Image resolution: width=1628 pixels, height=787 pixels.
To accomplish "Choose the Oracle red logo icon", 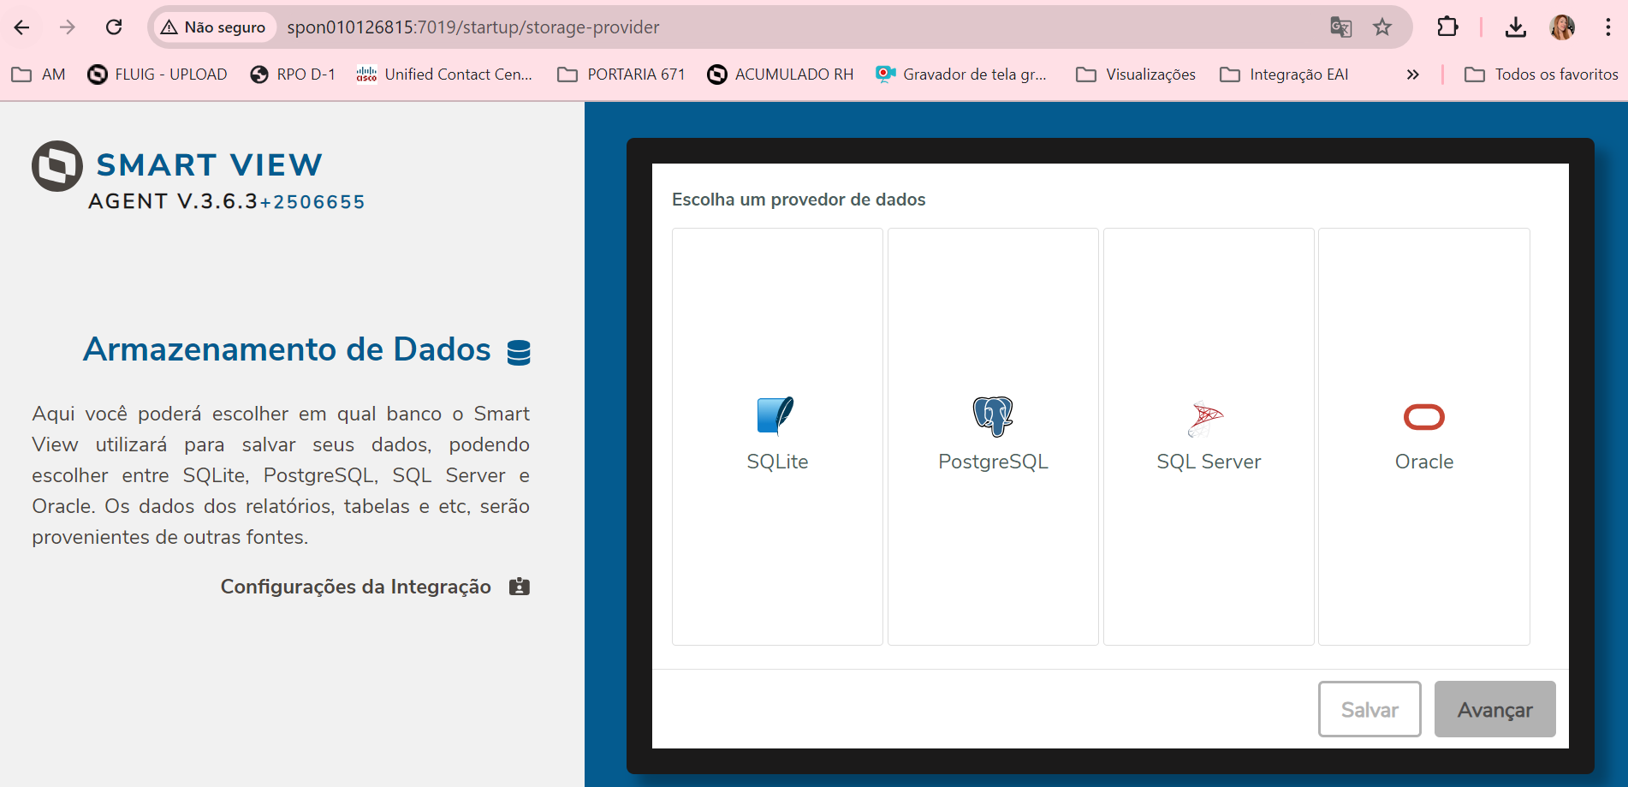I will (x=1424, y=417).
